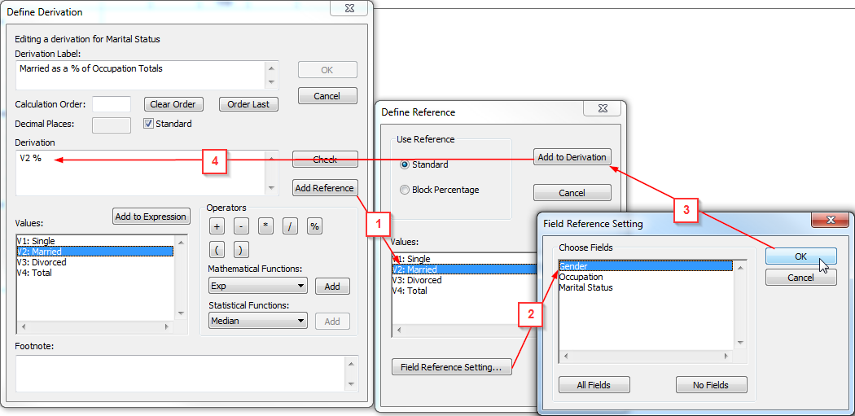855x416 pixels.
Task: Insert an opening parenthesis operator
Action: [x=217, y=249]
